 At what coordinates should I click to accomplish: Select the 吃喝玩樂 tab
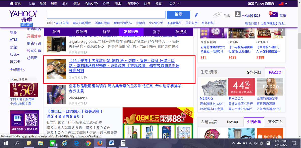(x=131, y=32)
